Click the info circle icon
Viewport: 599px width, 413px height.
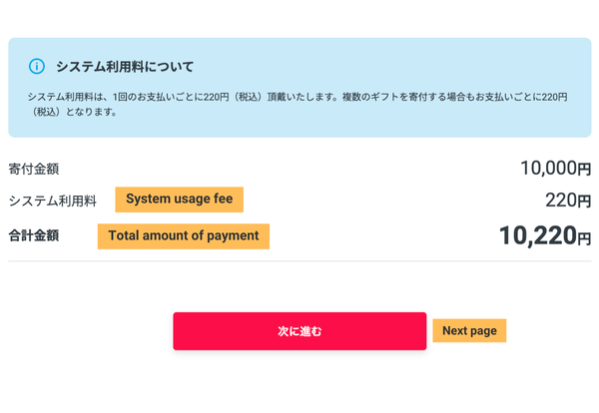37,67
